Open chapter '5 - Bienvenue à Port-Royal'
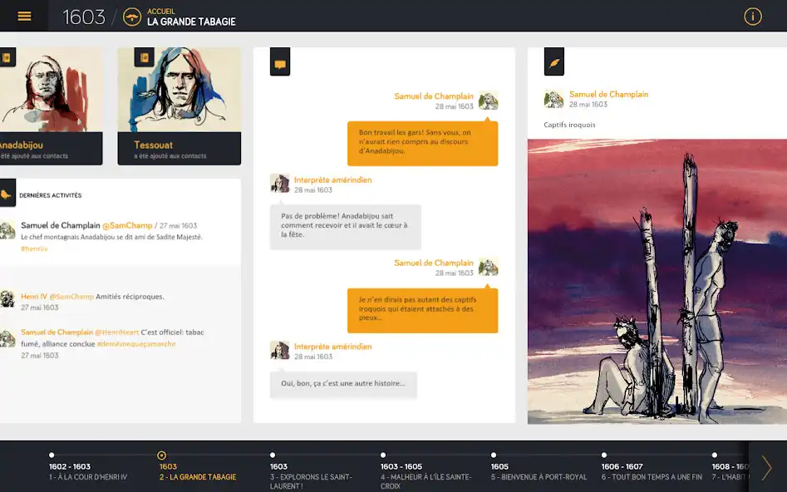The height and width of the screenshot is (492, 787). click(539, 477)
